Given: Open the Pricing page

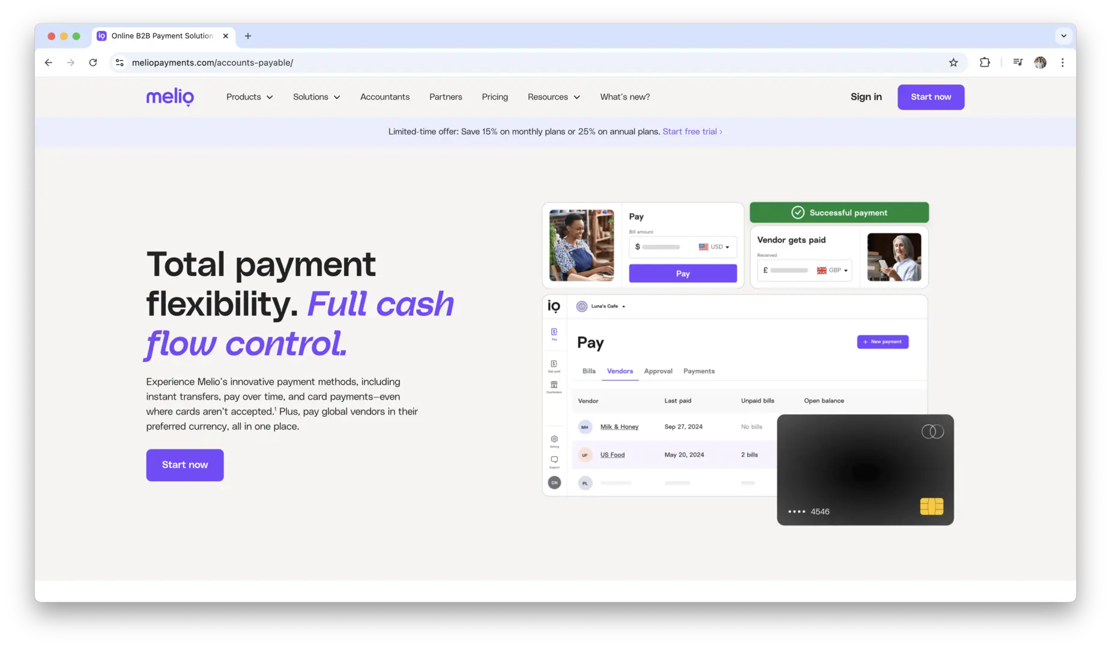Looking at the screenshot, I should pyautogui.click(x=495, y=97).
